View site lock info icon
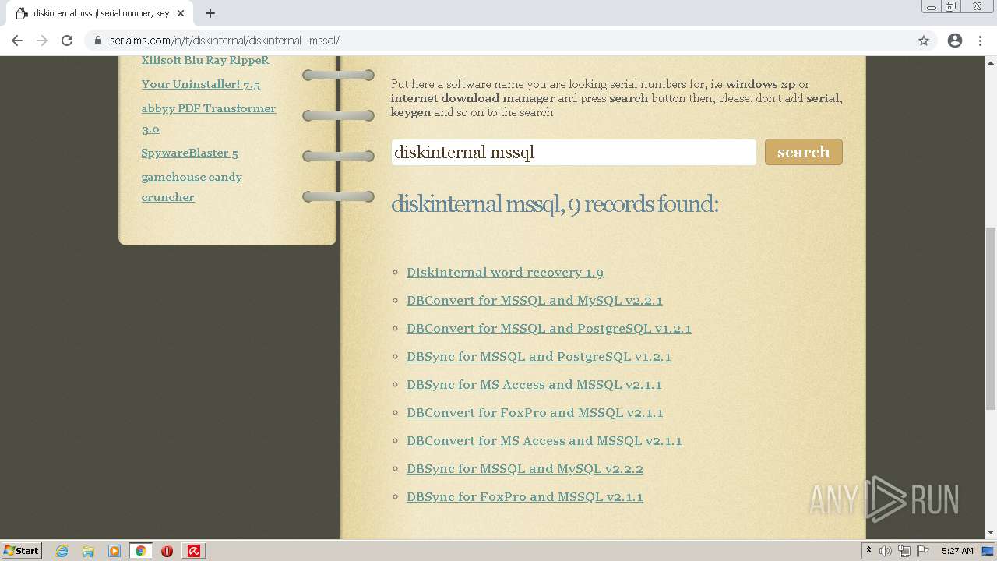The height and width of the screenshot is (561, 997). pyautogui.click(x=98, y=41)
